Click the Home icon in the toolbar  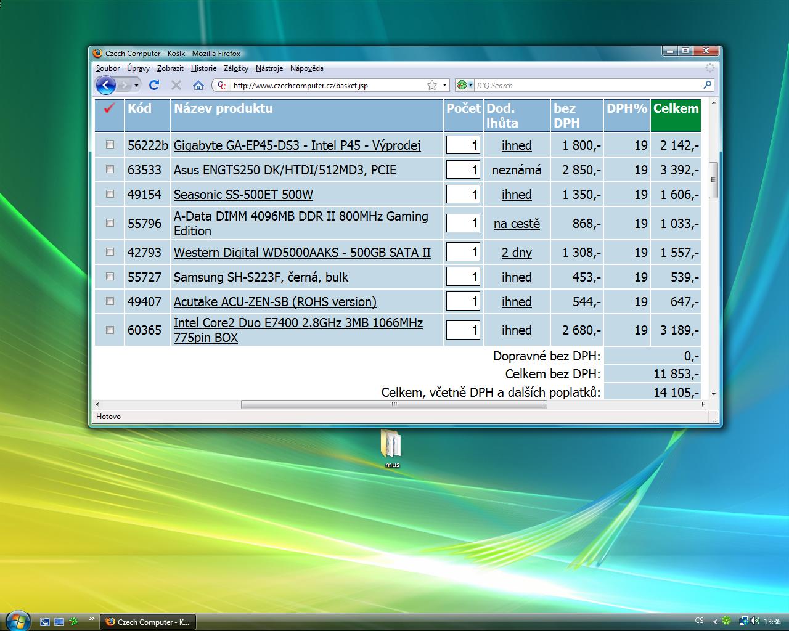(198, 85)
